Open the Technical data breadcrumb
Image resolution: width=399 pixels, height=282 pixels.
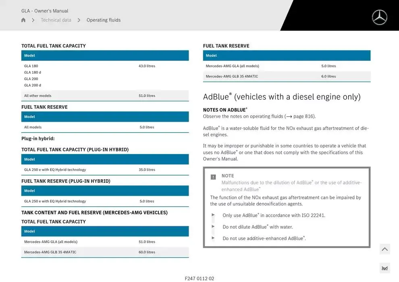pos(56,20)
